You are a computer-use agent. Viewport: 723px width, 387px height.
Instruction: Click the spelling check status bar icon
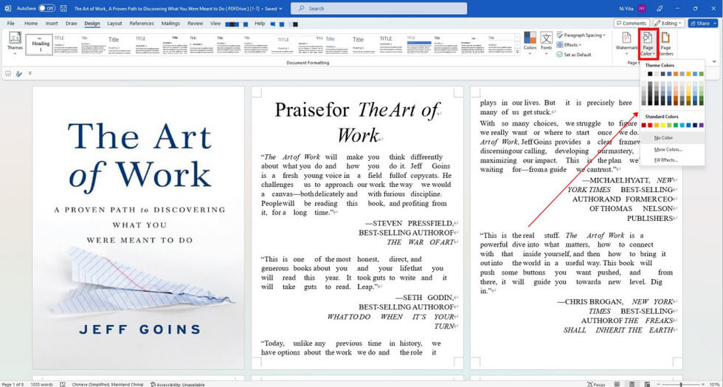(63, 384)
